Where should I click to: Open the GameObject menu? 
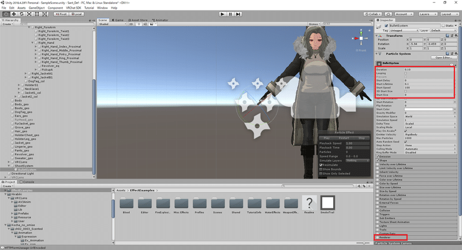pos(36,8)
